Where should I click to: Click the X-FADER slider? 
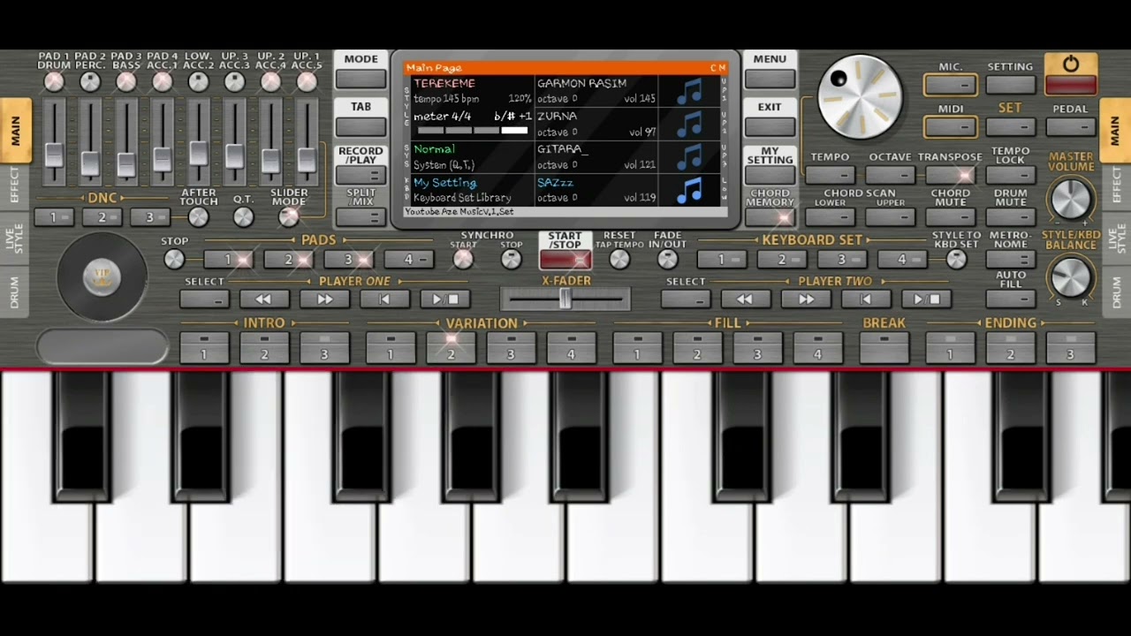[x=565, y=299]
